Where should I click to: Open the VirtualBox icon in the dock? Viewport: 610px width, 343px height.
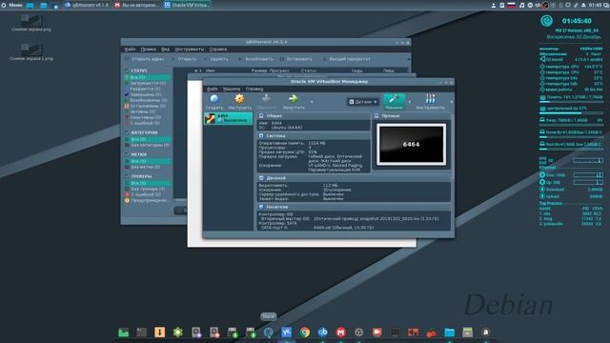tap(286, 333)
